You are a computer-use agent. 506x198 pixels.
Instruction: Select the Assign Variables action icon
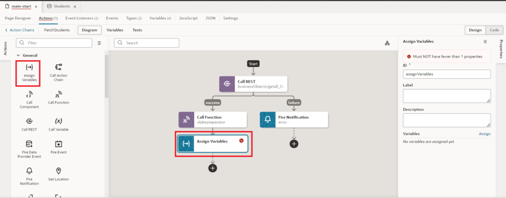click(x=29, y=67)
